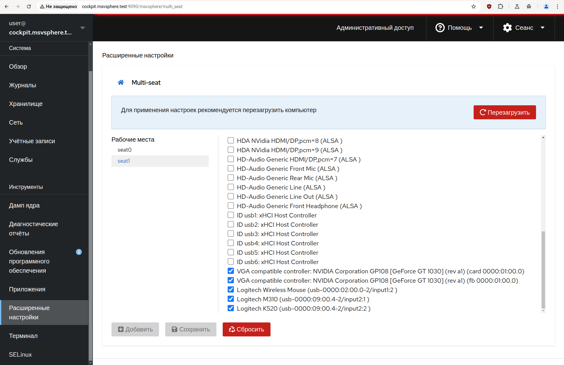The height and width of the screenshot is (365, 564).
Task: Click the red shield extension icon
Action: 489,7
